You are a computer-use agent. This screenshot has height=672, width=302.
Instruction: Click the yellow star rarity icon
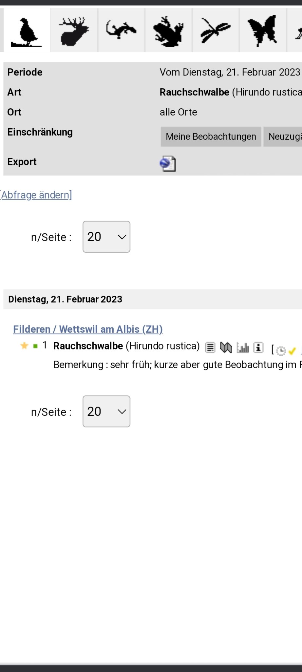tap(24, 346)
